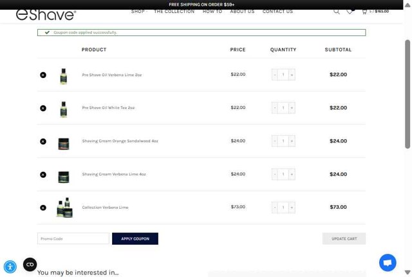Click Shaving Cream Orange Sandalwood thumbnail
The height and width of the screenshot is (277, 412).
point(64,144)
